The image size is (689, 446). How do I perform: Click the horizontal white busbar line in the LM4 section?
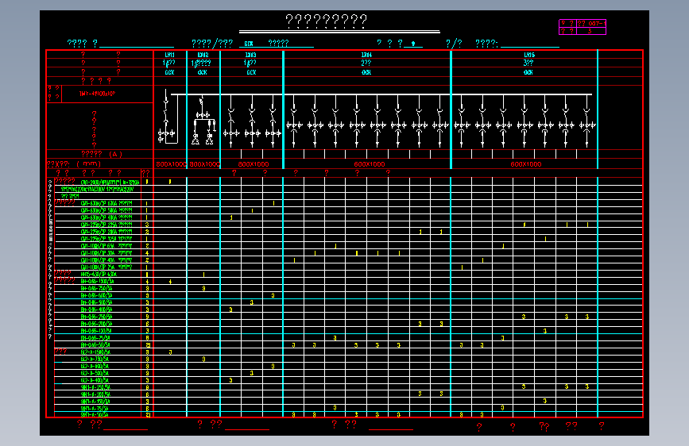point(366,94)
